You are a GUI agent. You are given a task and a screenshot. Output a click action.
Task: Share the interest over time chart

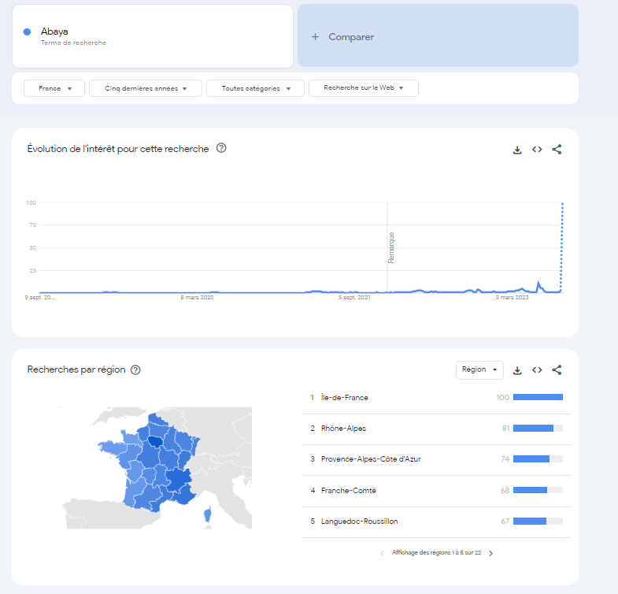557,150
